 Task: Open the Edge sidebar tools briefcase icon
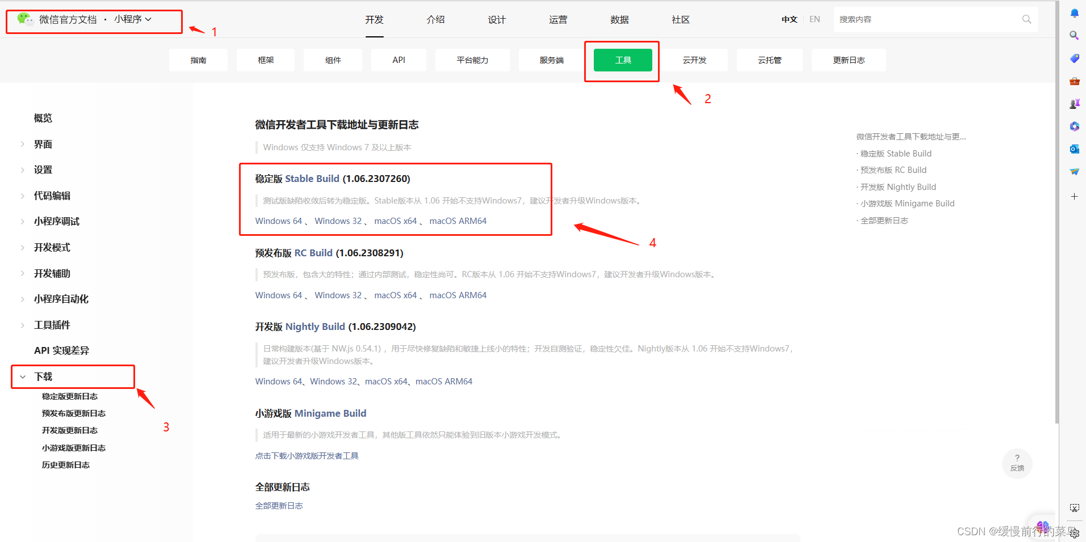(x=1074, y=81)
